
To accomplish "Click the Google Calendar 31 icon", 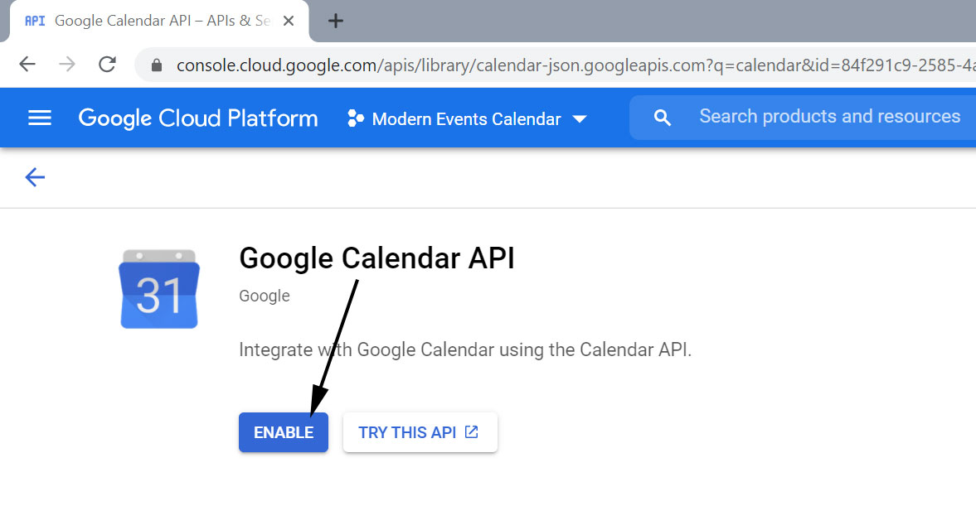I will pyautogui.click(x=159, y=289).
